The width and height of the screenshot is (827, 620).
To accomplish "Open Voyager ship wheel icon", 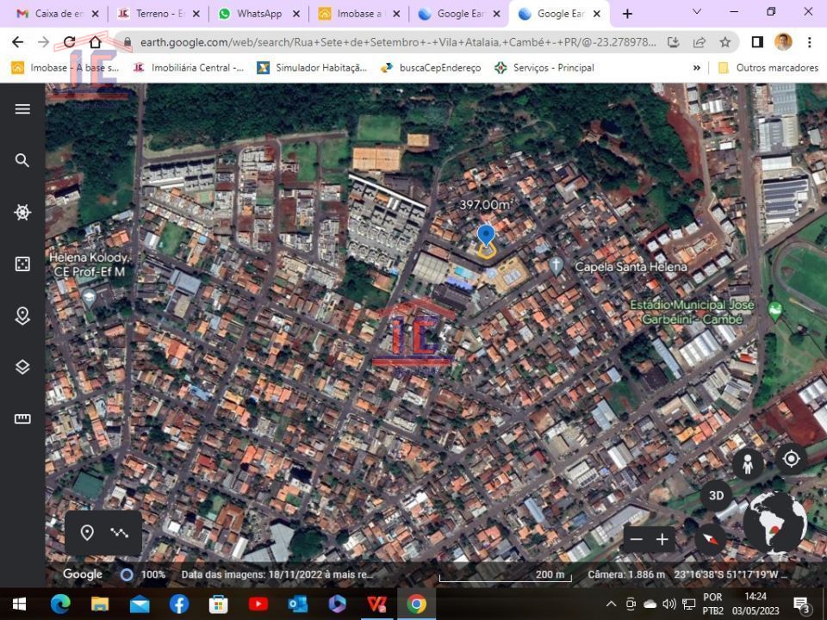I will (22, 212).
